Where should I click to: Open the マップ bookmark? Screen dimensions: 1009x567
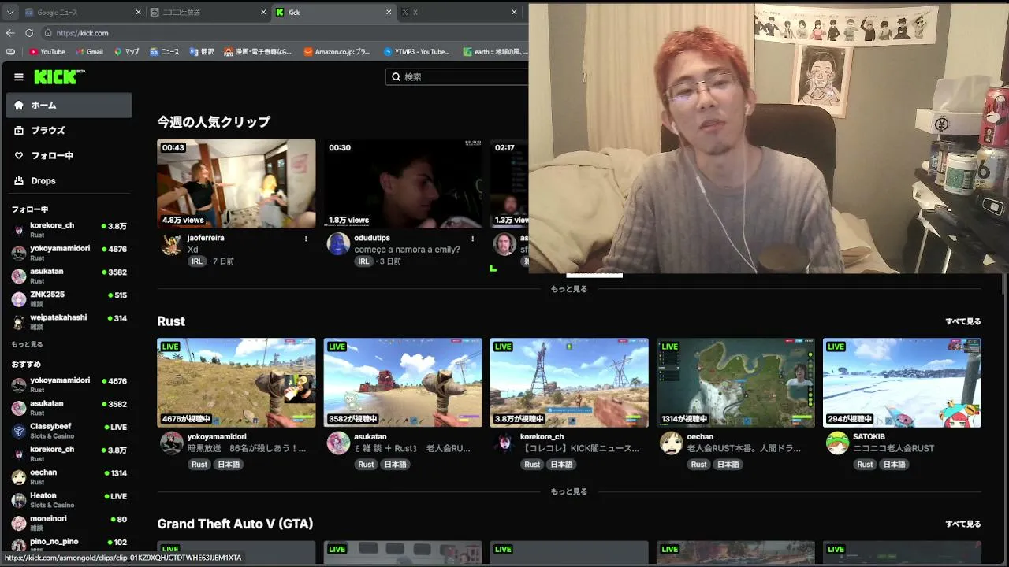click(x=126, y=52)
